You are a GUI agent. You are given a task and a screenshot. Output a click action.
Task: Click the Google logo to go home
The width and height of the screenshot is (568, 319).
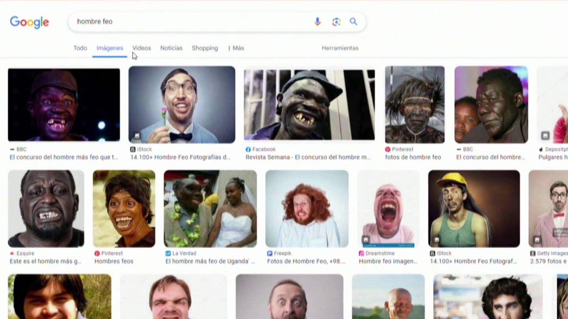[x=30, y=22]
